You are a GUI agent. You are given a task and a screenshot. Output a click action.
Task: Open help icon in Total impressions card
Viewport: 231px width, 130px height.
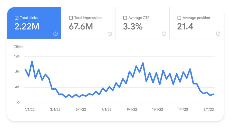tap(110, 34)
